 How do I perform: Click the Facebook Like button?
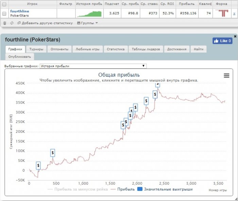(x=222, y=41)
